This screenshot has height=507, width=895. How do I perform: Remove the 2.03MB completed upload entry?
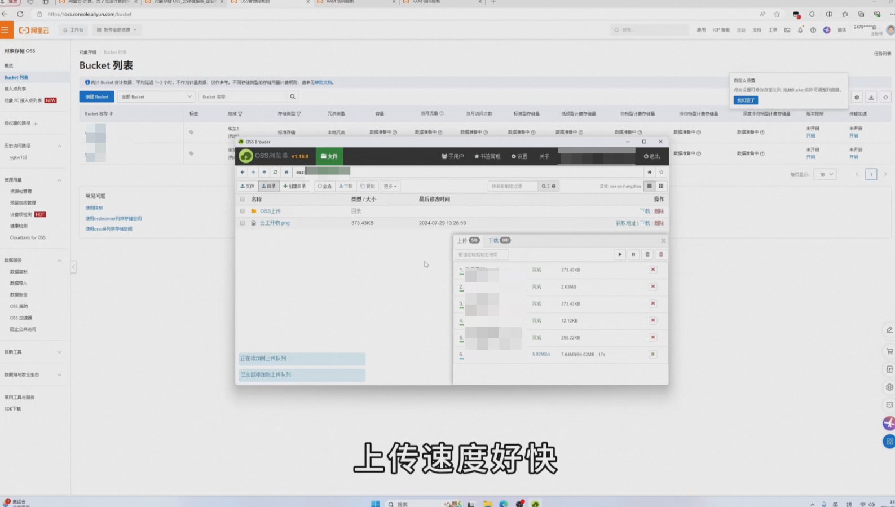(x=653, y=286)
